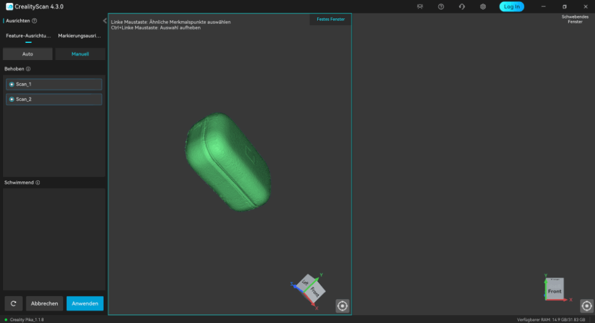Click the Front view cube in floating window
595x323 pixels.
click(555, 289)
